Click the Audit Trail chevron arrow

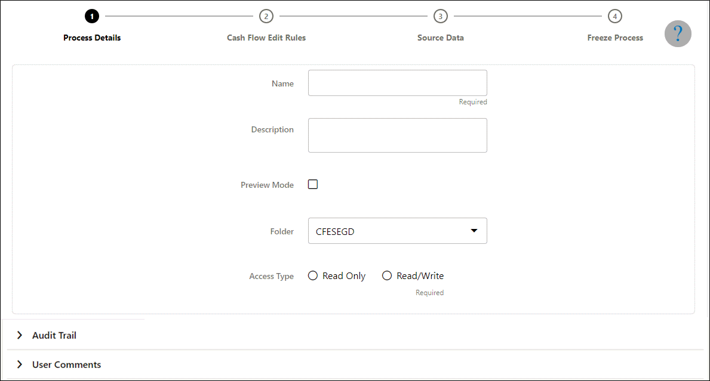tap(20, 335)
